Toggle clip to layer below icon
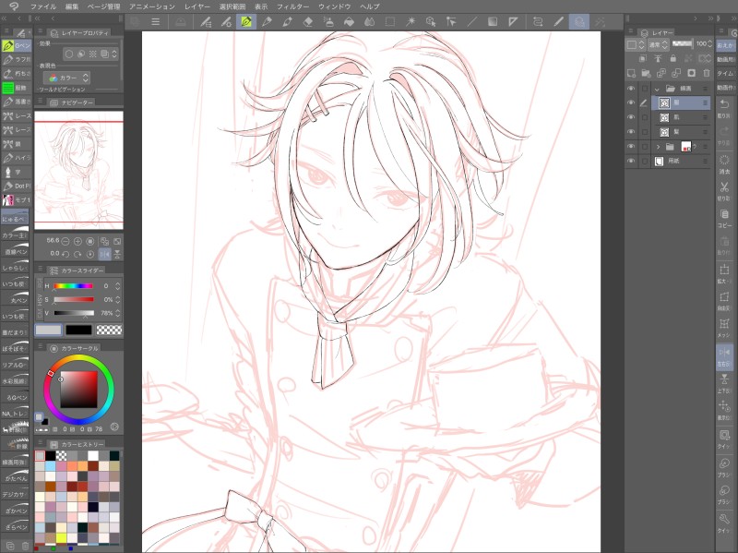This screenshot has width=738, height=553. tap(642, 58)
